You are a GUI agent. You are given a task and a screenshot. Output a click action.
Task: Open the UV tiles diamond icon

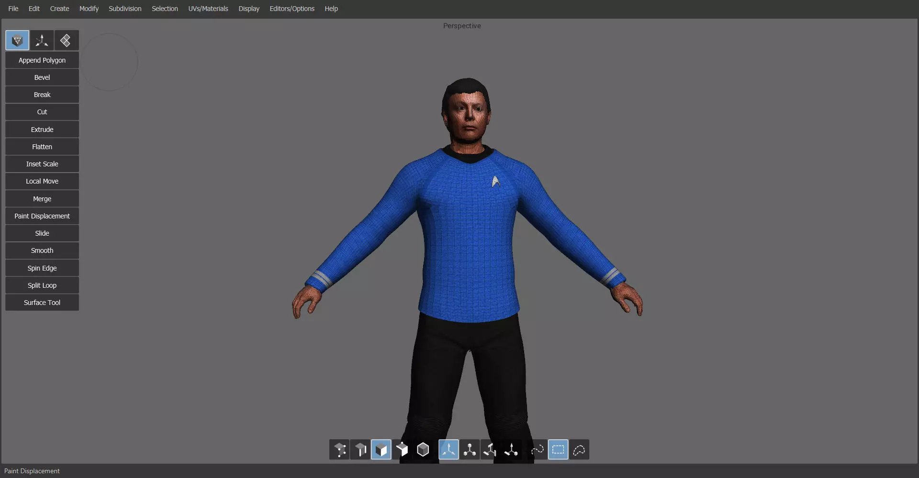[66, 41]
